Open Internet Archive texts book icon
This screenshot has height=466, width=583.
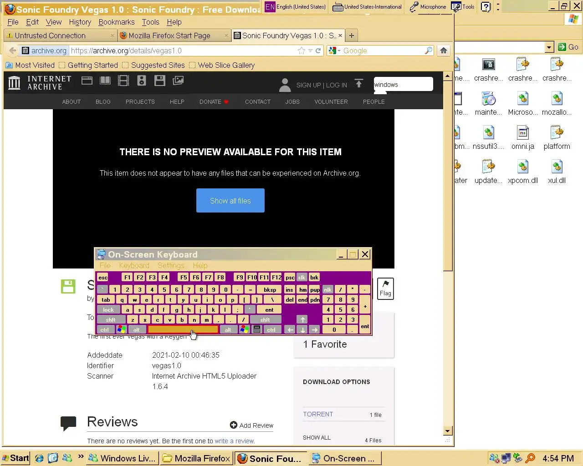coord(105,81)
